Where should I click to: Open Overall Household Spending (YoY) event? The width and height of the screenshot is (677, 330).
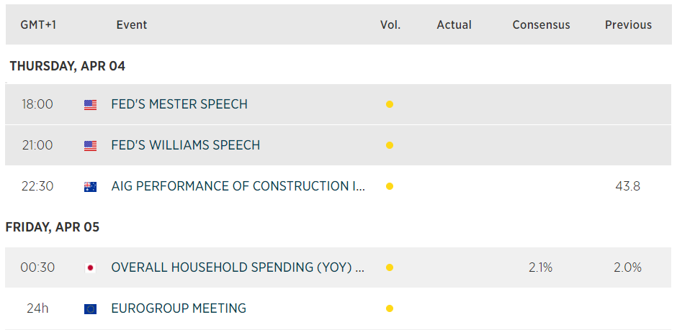click(238, 267)
